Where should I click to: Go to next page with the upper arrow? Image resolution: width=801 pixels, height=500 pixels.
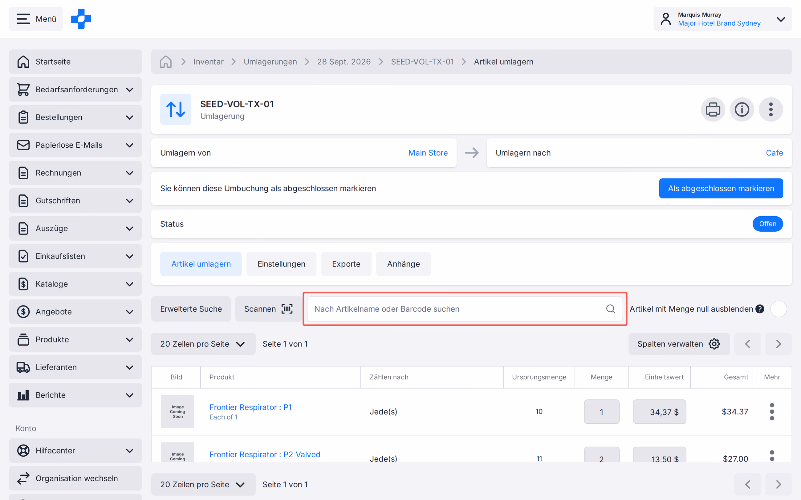(779, 344)
